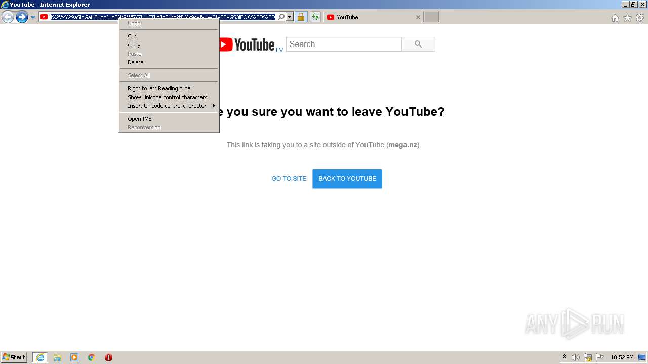Click the Show desktop button
This screenshot has height=364, width=648.
[642, 357]
